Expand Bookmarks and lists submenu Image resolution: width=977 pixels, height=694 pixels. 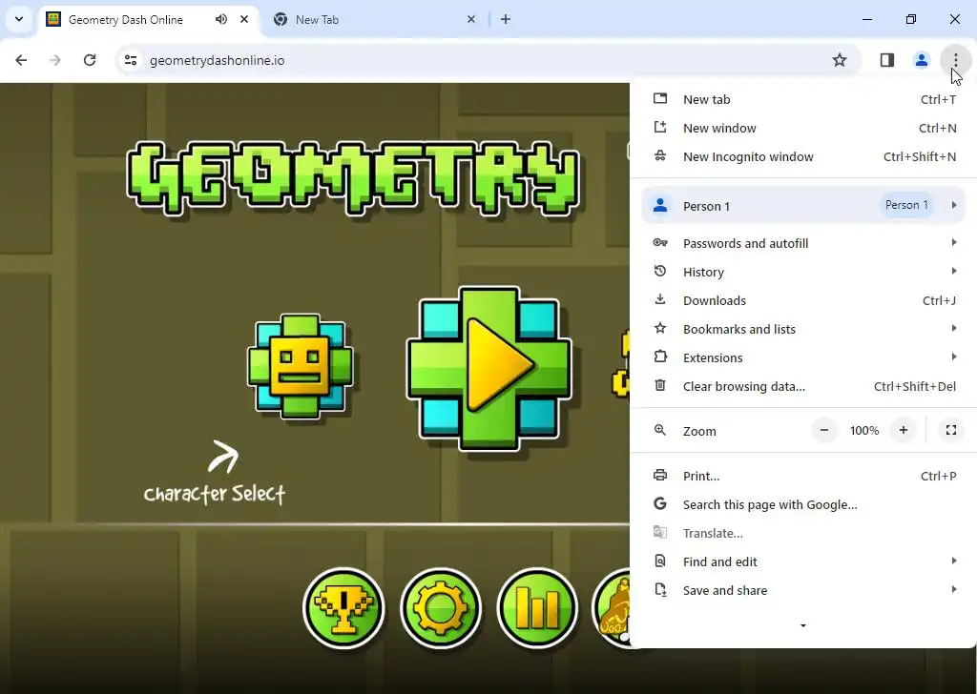coord(803,329)
